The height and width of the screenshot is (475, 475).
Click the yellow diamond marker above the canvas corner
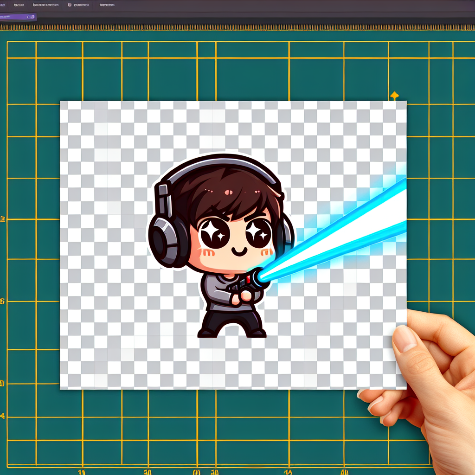394,96
